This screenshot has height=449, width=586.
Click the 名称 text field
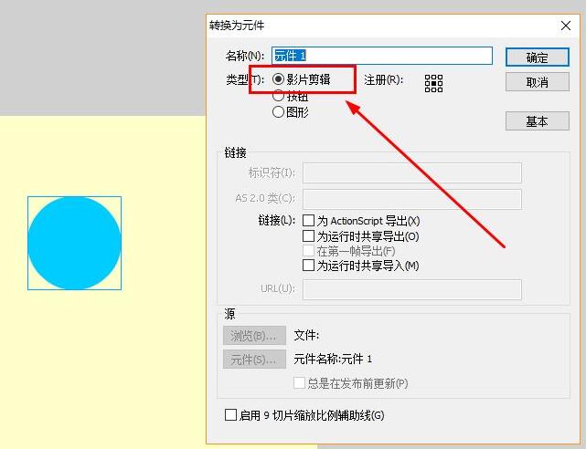click(x=382, y=56)
